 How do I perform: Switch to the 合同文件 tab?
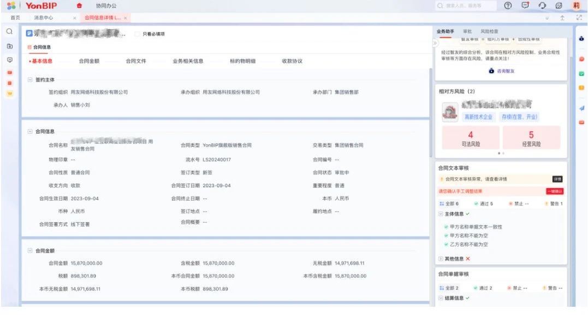click(x=135, y=61)
